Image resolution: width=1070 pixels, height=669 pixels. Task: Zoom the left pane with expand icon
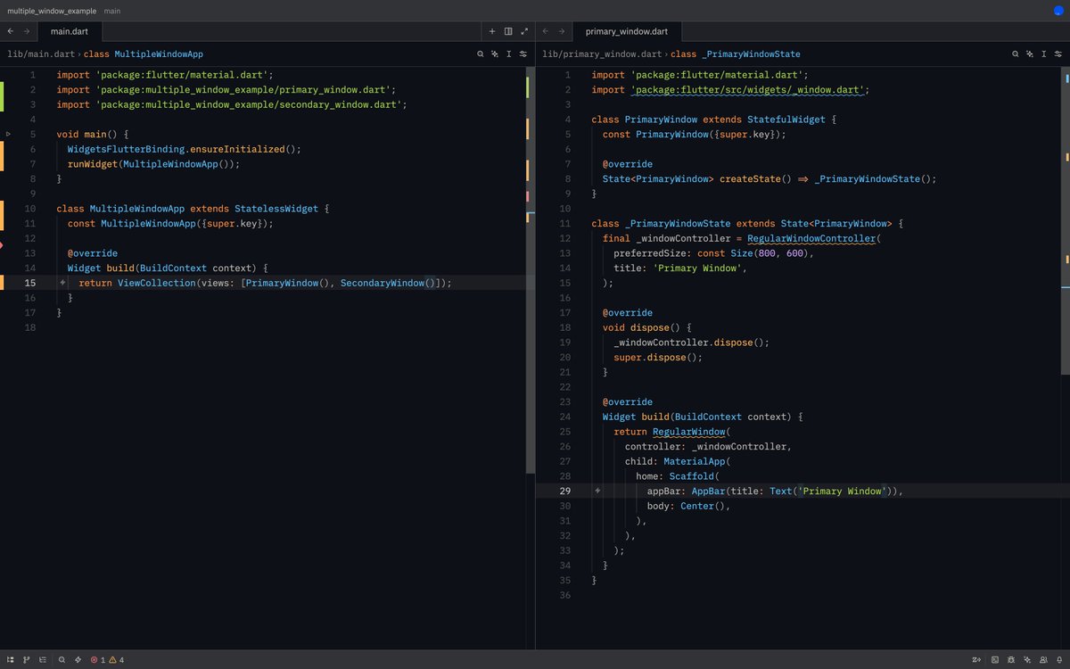[x=524, y=31]
